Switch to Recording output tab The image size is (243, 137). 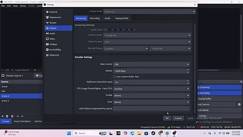click(95, 18)
